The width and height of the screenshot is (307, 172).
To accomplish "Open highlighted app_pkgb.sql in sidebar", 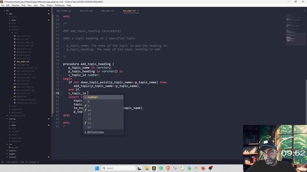I will 23,62.
